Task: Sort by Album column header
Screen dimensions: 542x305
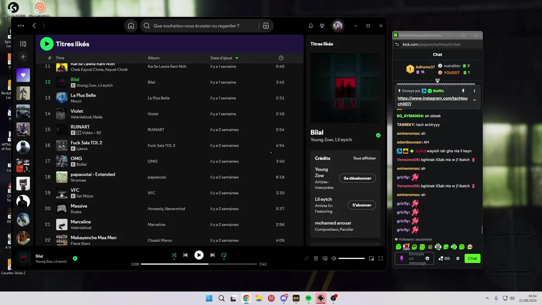Action: 154,58
